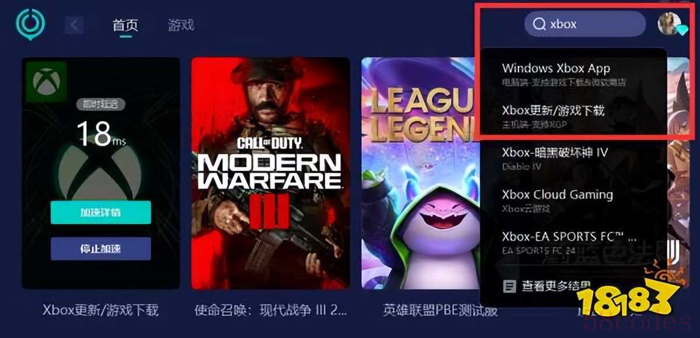The image size is (700, 338).
Task: Open the Call of Duty Modern Warfare III card
Action: [x=270, y=173]
